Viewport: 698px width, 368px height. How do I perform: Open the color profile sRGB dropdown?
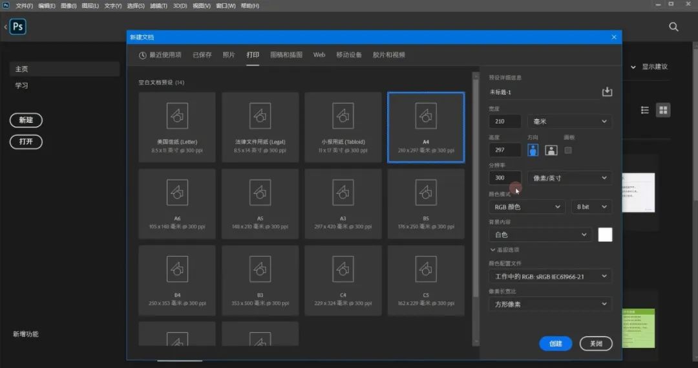pyautogui.click(x=550, y=276)
